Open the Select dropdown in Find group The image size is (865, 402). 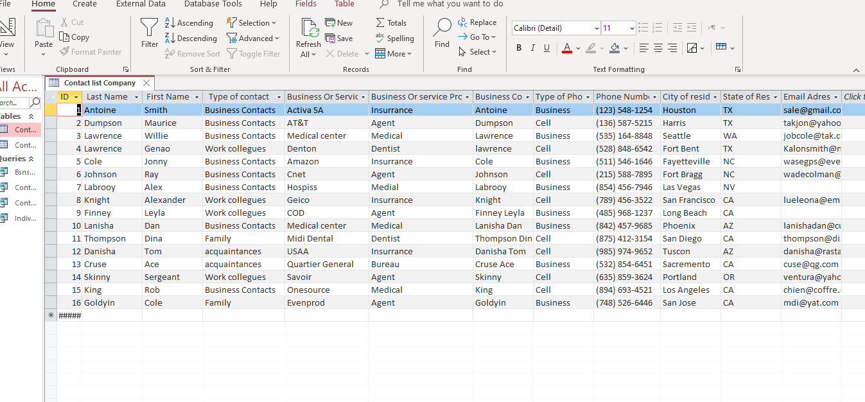(477, 52)
